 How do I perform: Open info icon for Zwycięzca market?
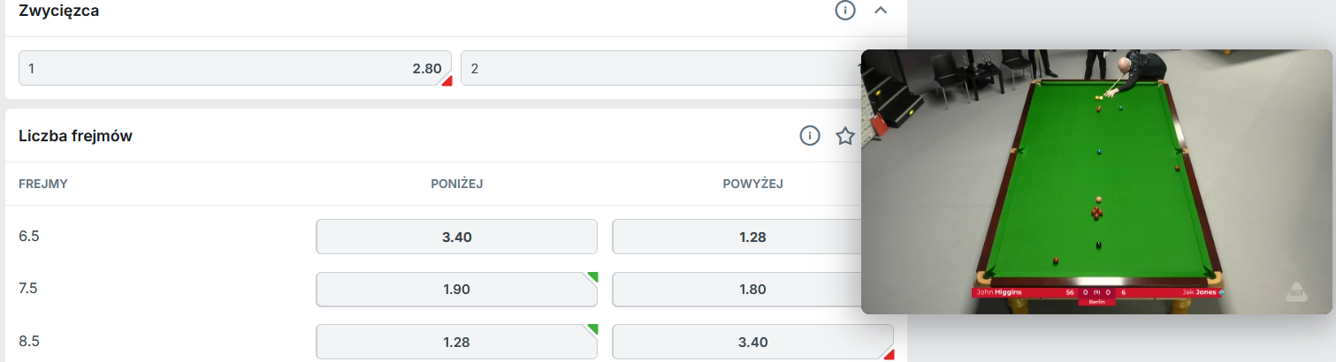coord(845,11)
